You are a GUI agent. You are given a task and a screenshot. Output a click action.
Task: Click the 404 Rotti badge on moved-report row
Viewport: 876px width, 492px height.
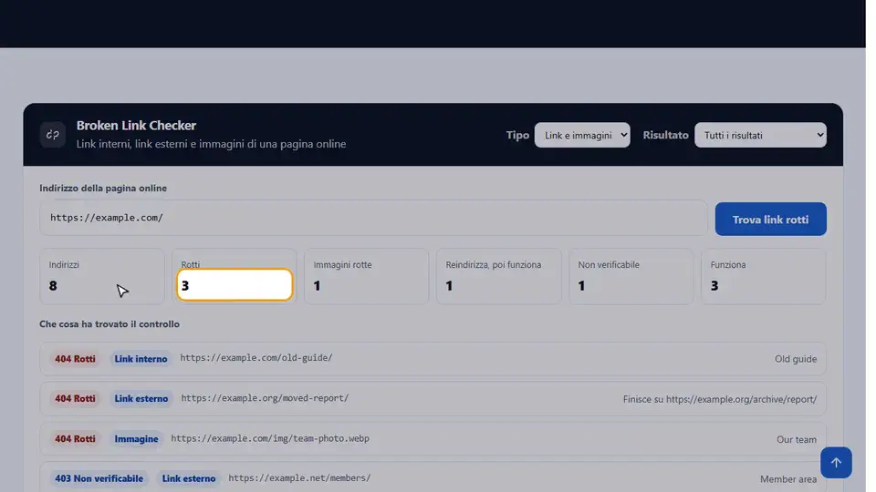(75, 398)
